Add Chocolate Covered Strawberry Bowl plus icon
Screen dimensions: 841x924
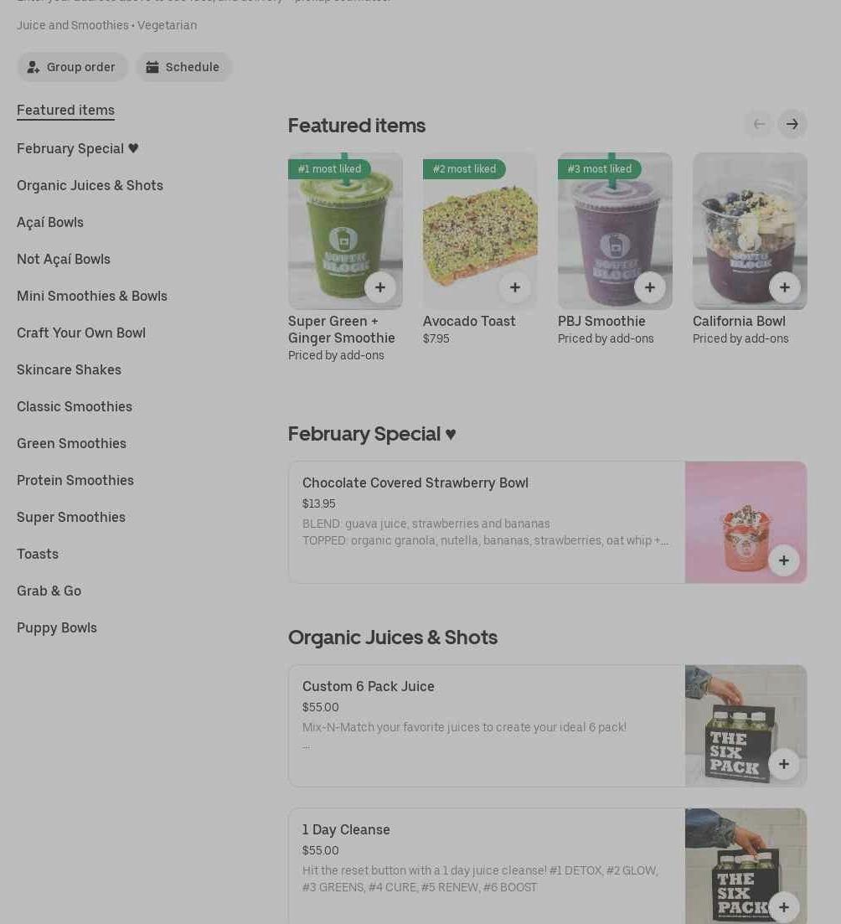784,560
